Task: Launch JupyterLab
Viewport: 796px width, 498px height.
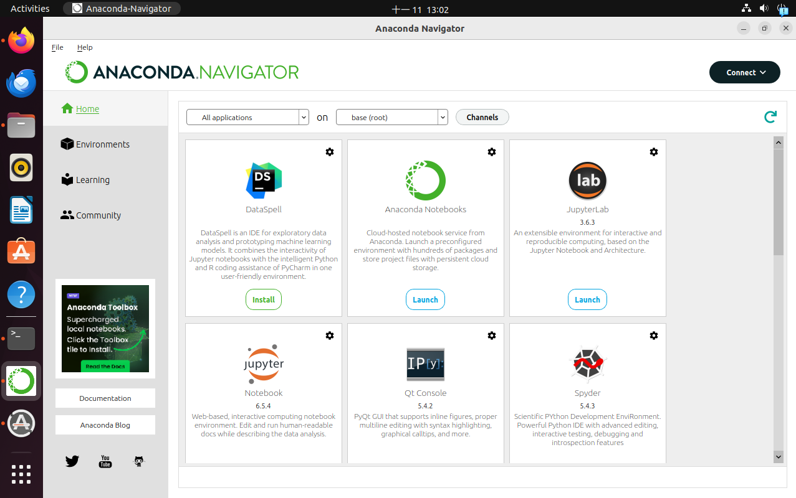Action: pos(587,299)
